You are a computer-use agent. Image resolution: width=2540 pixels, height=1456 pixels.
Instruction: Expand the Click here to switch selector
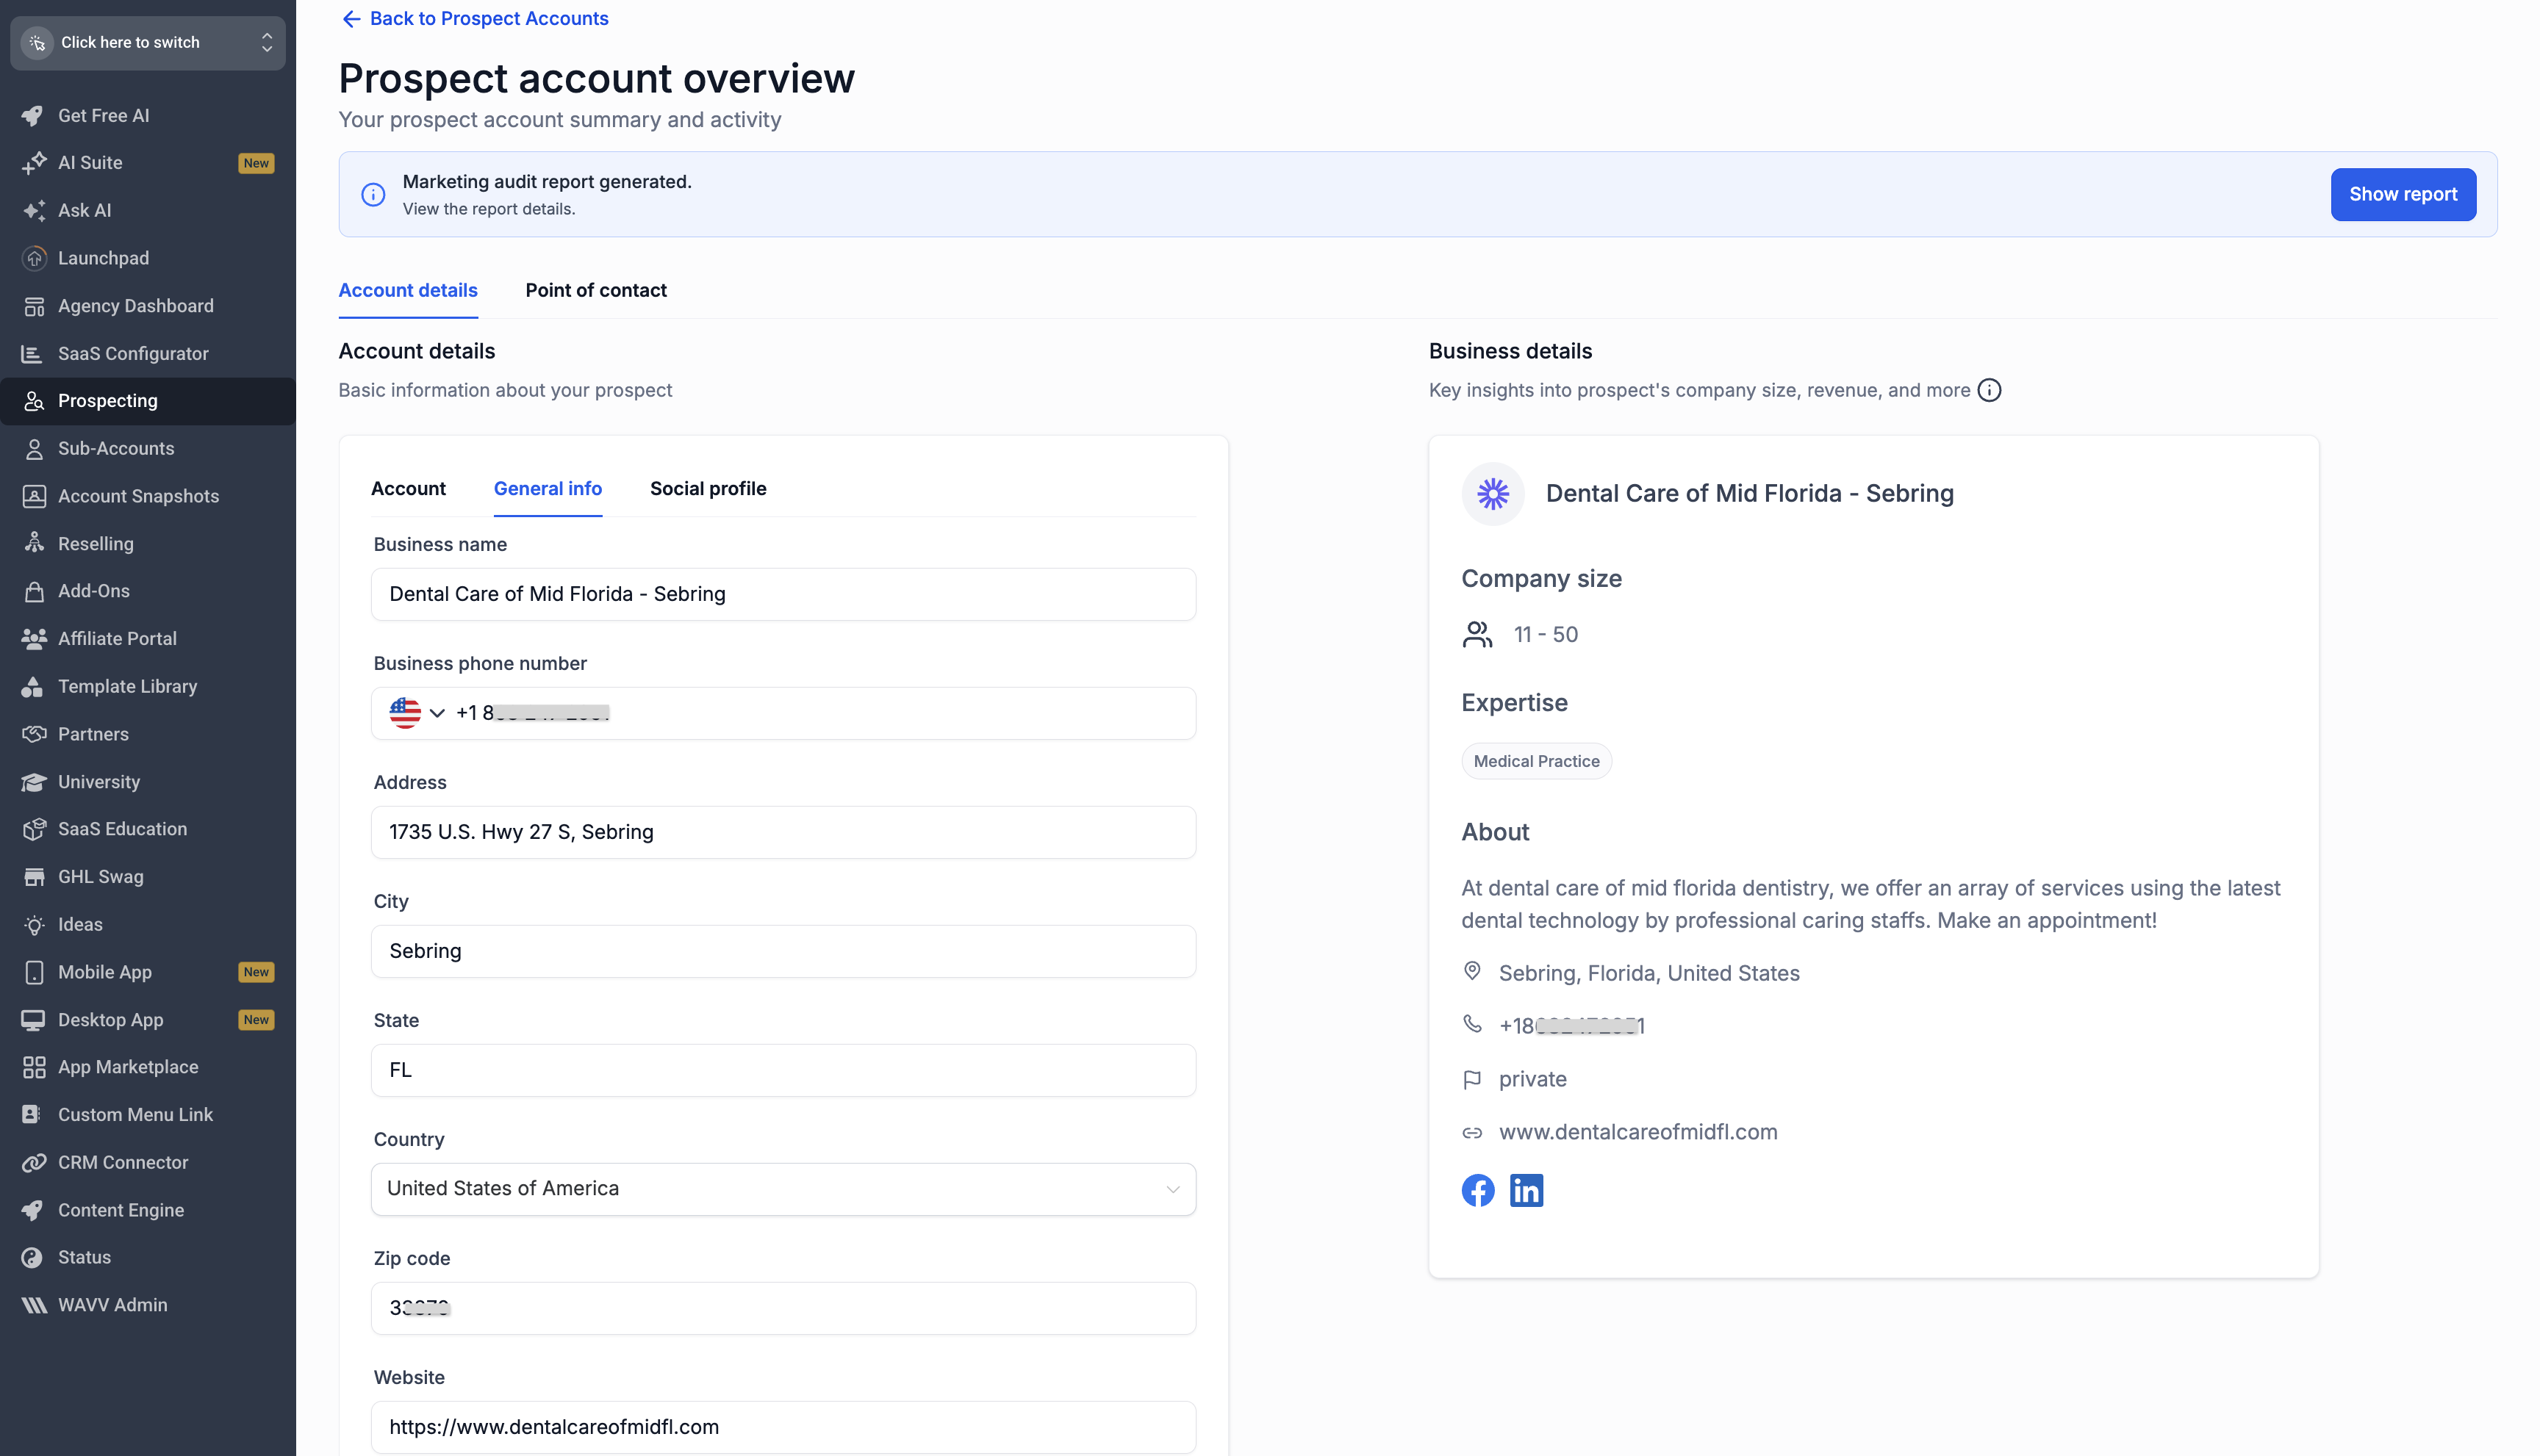coord(148,43)
